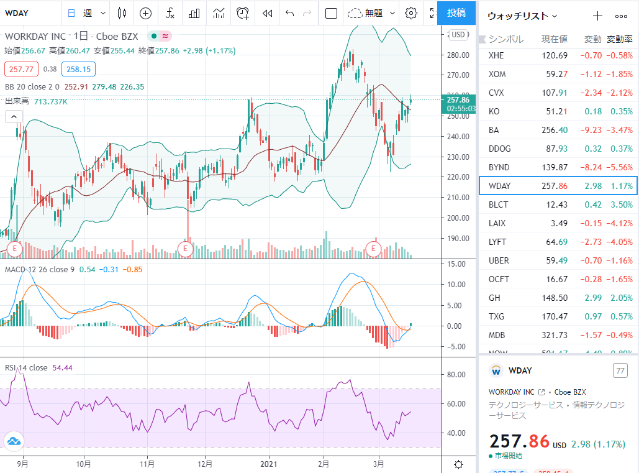The width and height of the screenshot is (639, 473).
Task: Click the November earnings E marker
Action: coord(186,249)
